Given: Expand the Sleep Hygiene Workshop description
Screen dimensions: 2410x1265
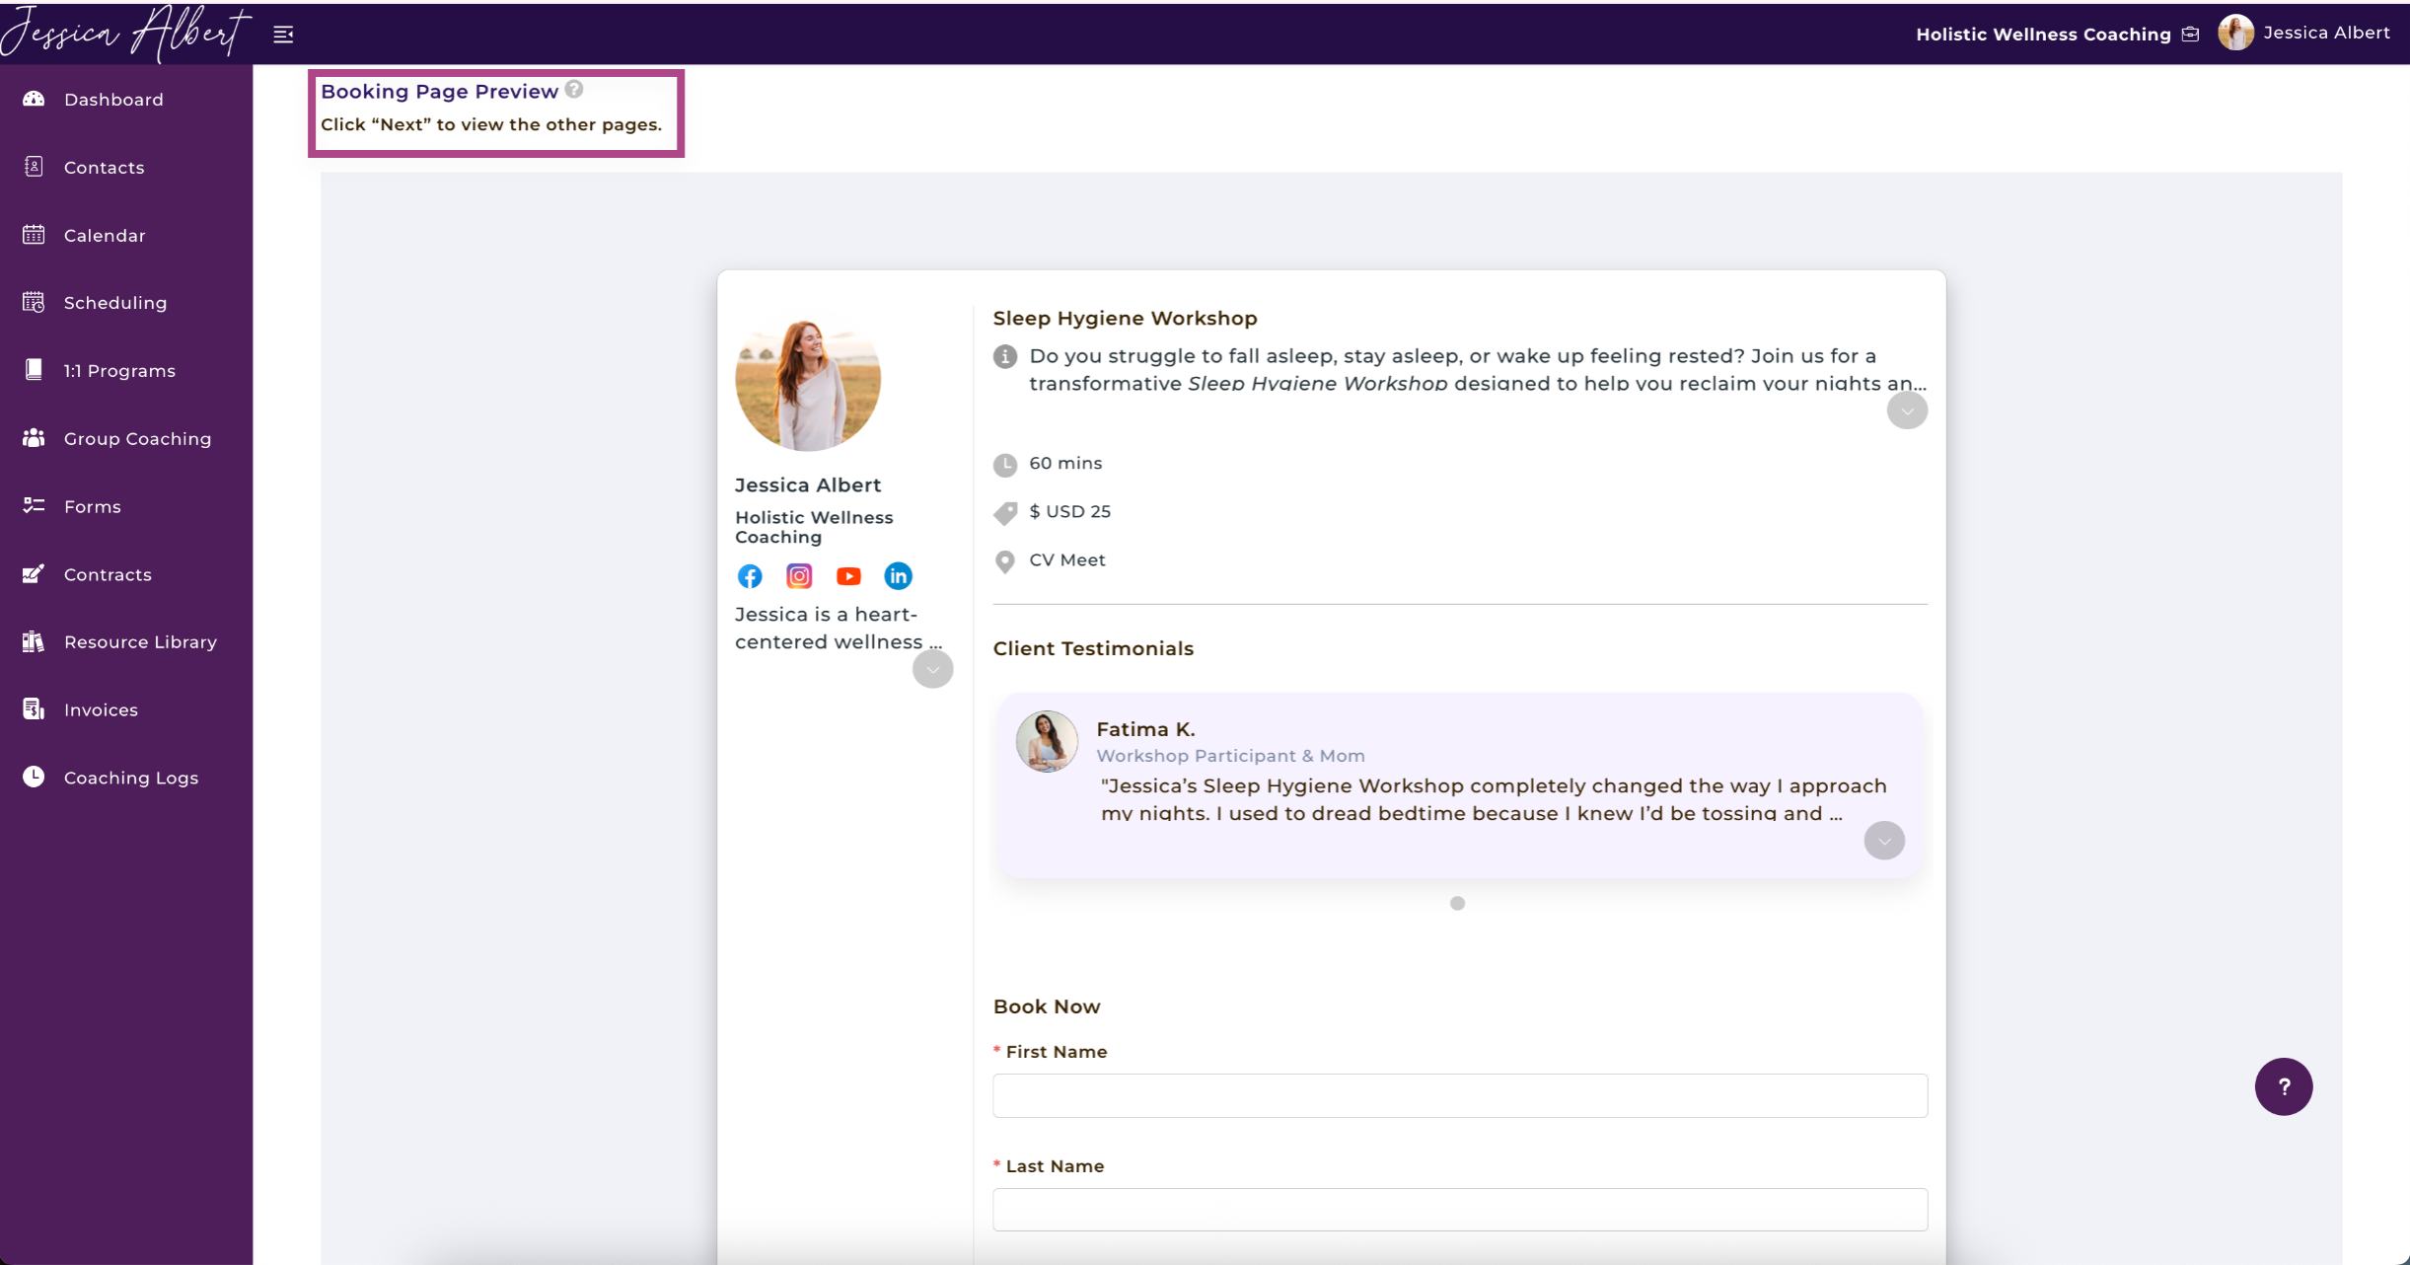Looking at the screenshot, I should point(1907,410).
